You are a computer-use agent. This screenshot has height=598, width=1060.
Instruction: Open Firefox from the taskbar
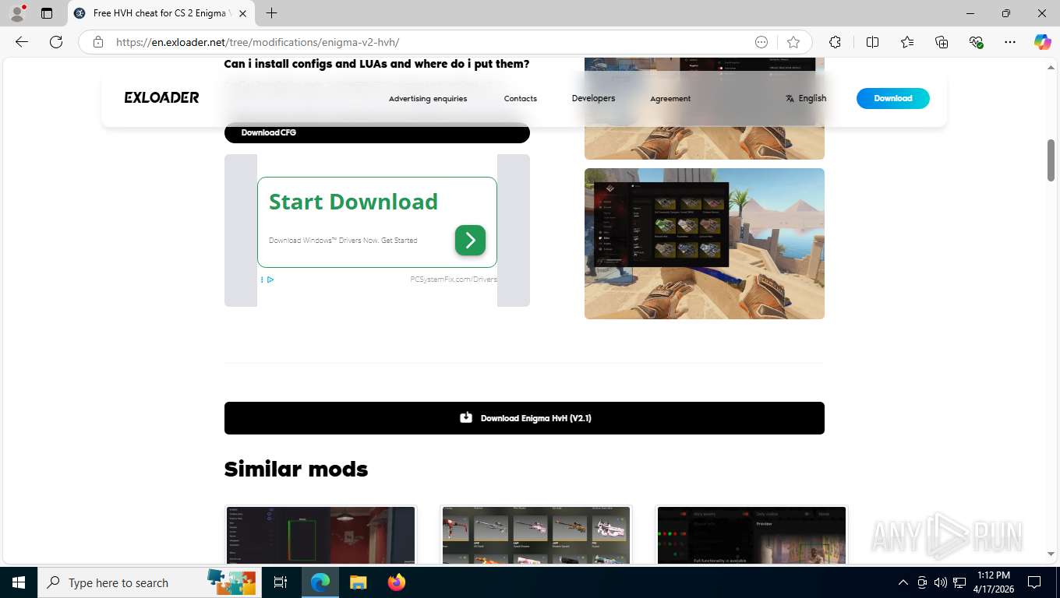point(396,582)
